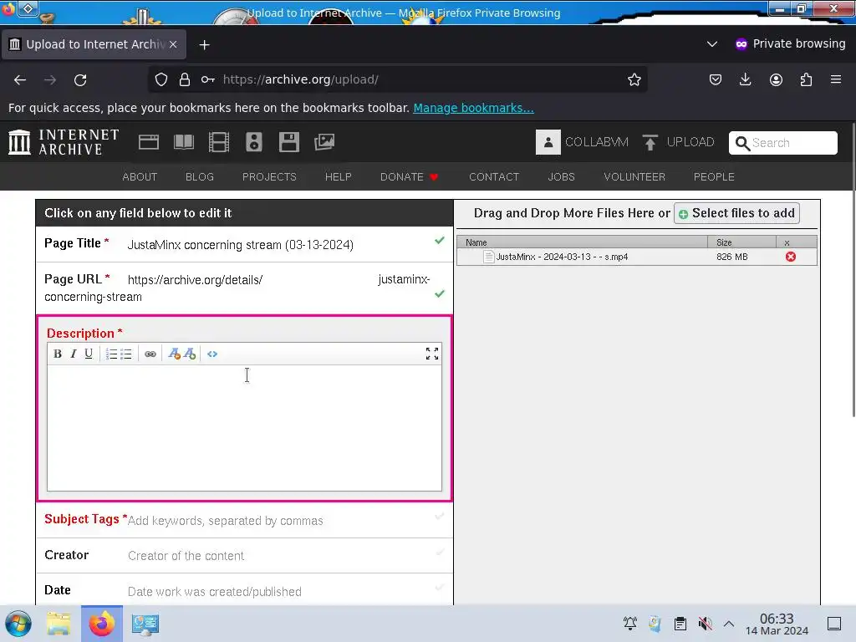Insert a numbered list in the description

coord(111,354)
